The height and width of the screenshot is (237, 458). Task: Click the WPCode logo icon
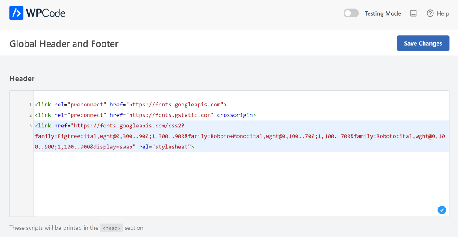[16, 13]
